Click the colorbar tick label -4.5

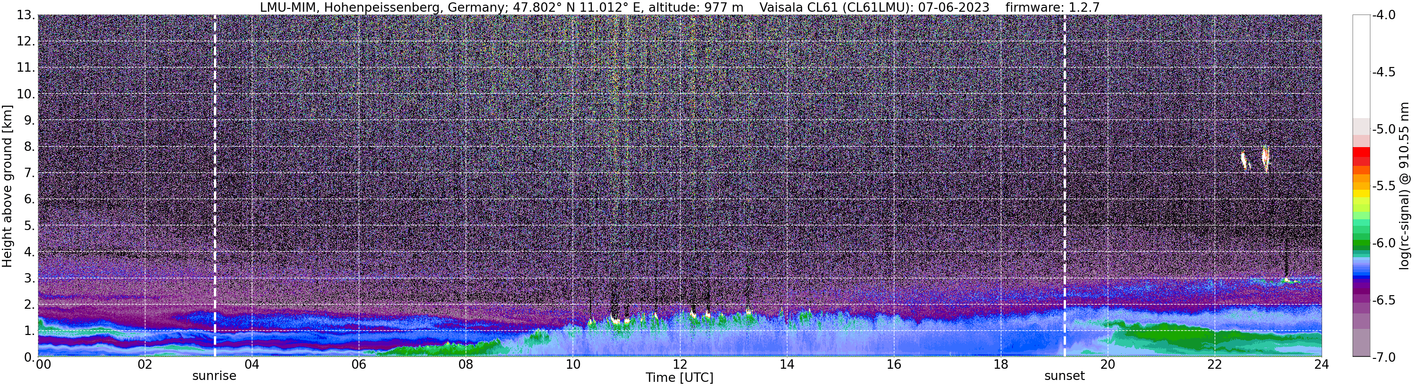[1384, 72]
